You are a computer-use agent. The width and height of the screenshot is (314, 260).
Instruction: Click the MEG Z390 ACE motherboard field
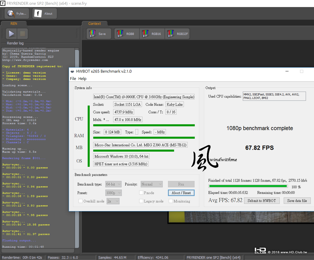[140, 145]
